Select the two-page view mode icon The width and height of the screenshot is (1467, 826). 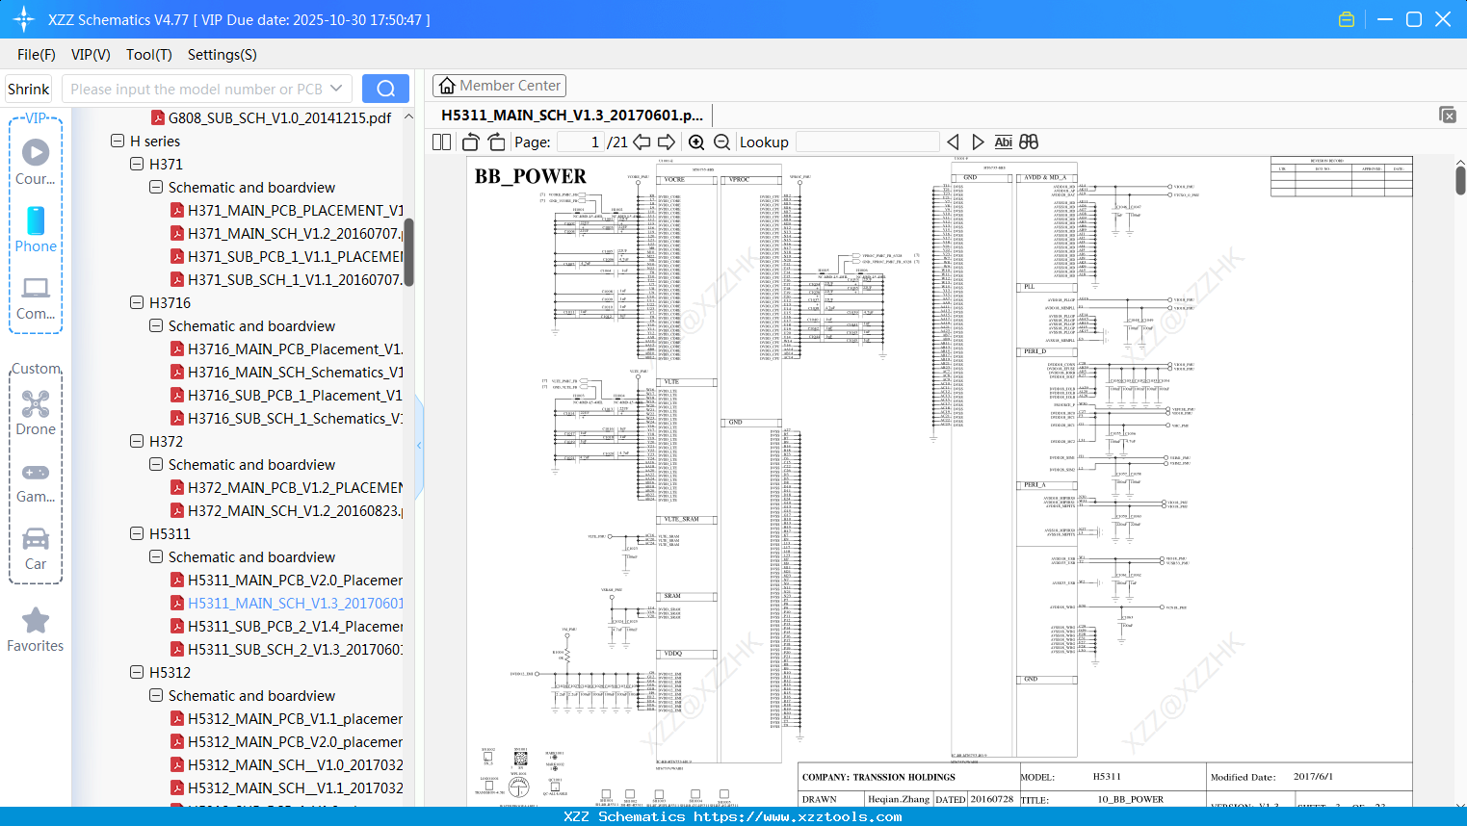(440, 142)
